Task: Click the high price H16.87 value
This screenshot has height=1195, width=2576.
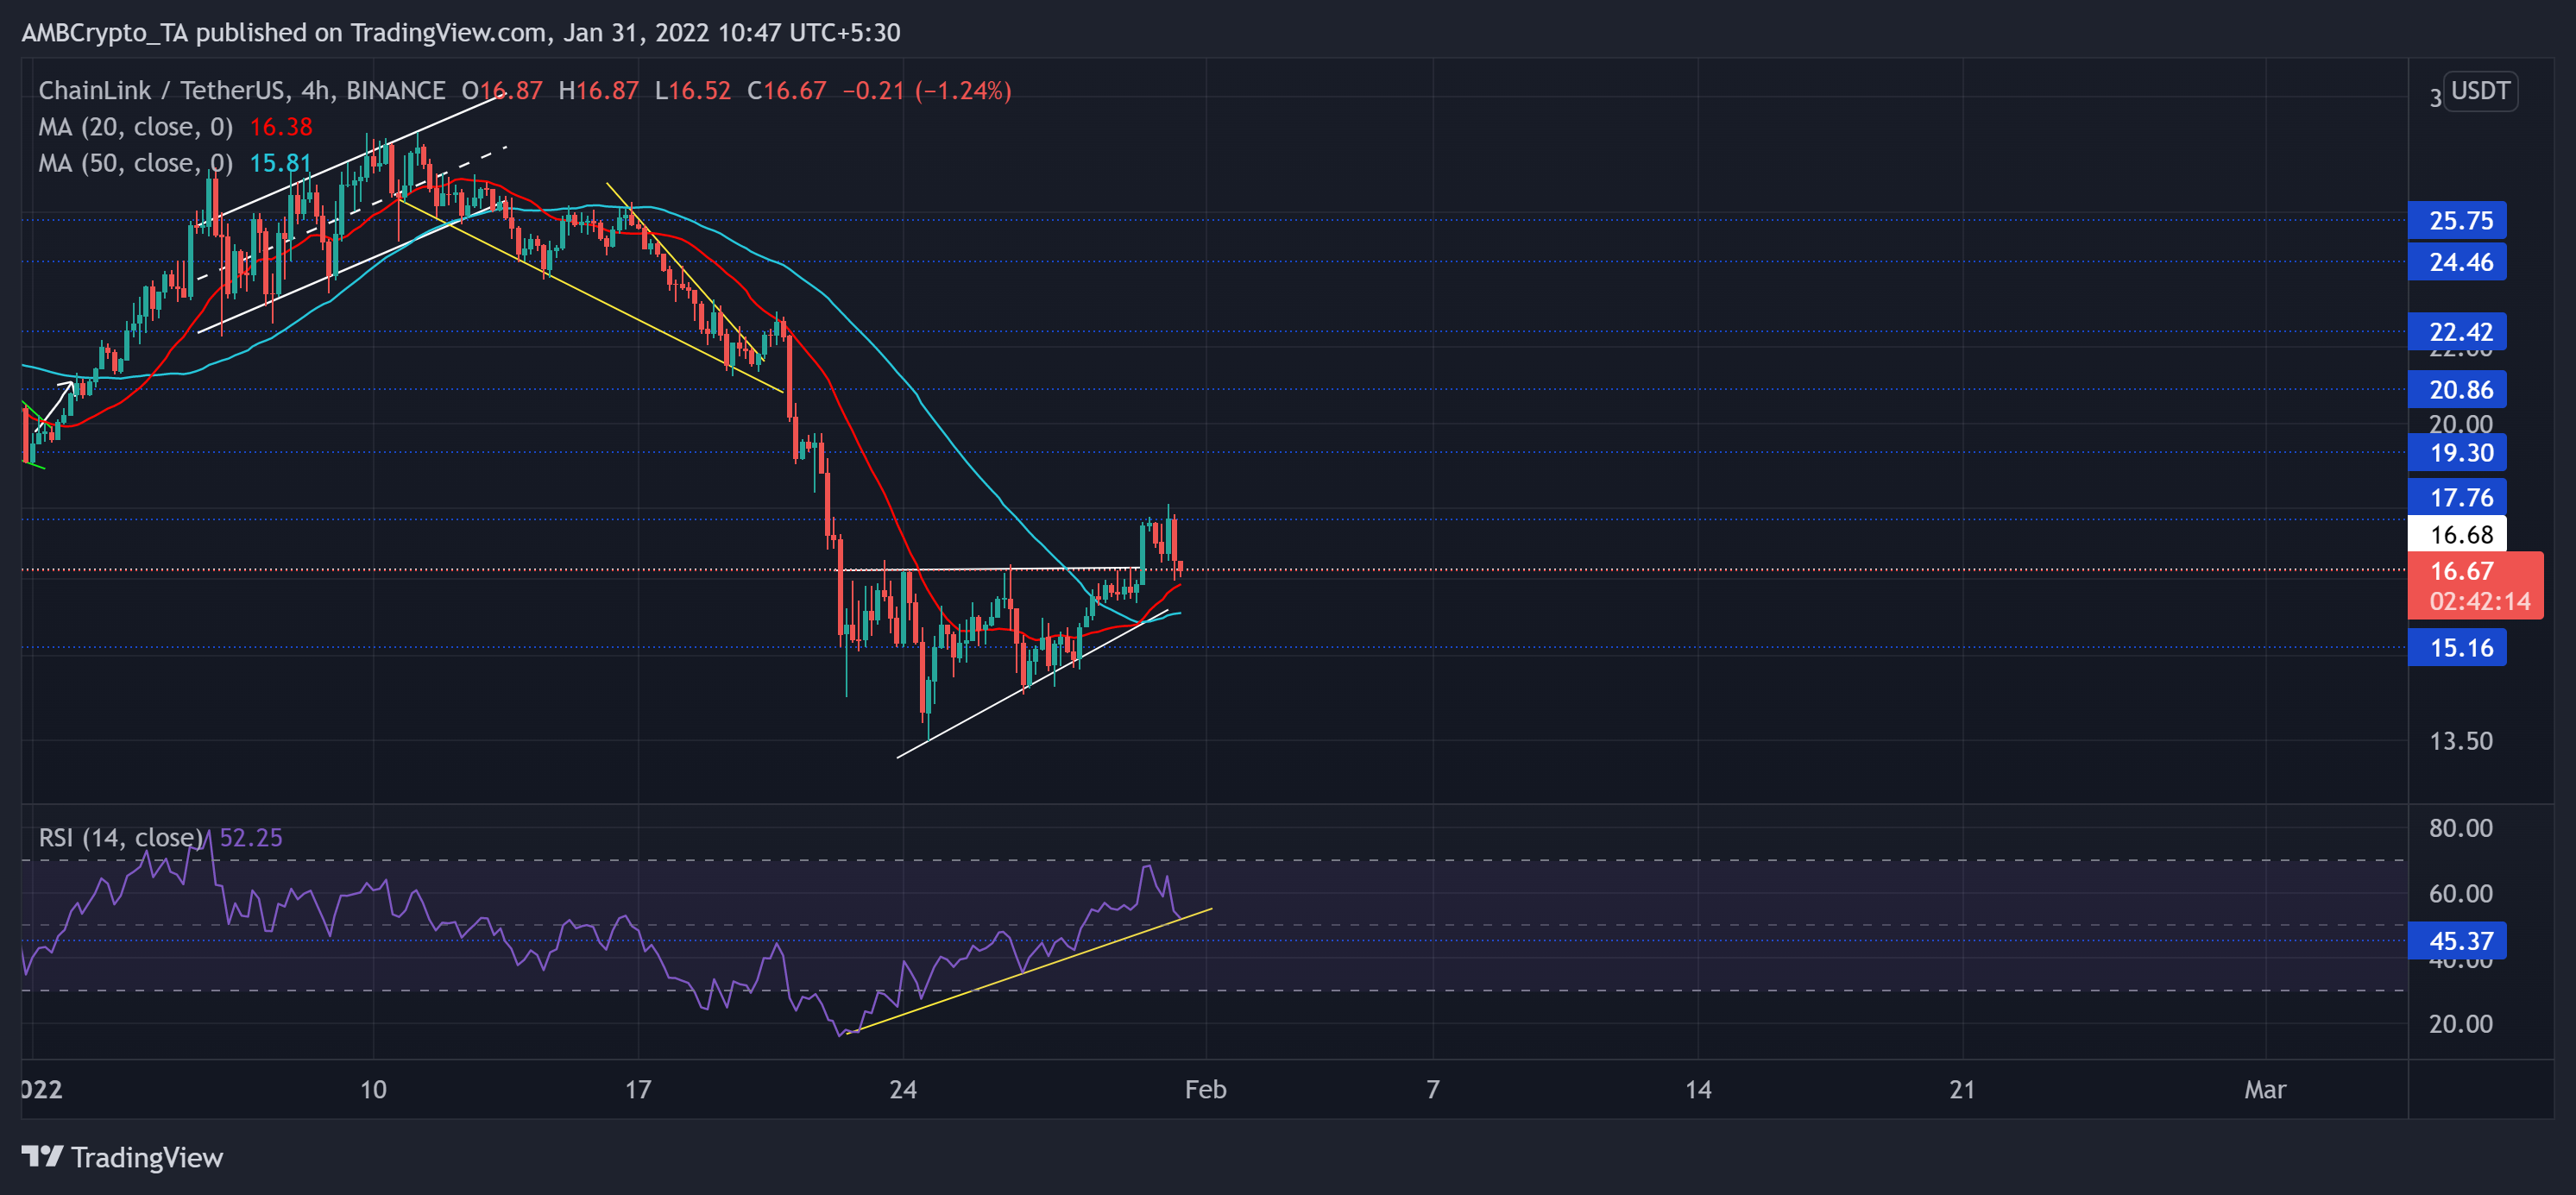Action: point(599,91)
